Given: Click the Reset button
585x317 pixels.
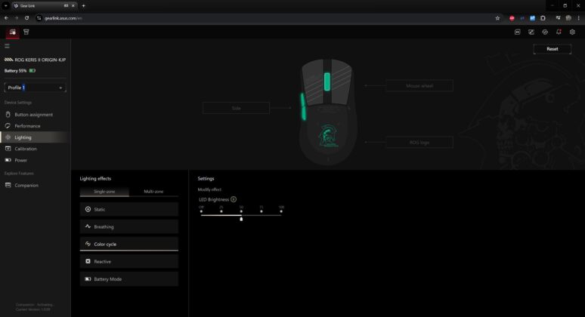Looking at the screenshot, I should tap(552, 49).
